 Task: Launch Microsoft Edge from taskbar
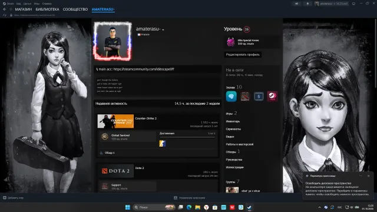click(189, 207)
